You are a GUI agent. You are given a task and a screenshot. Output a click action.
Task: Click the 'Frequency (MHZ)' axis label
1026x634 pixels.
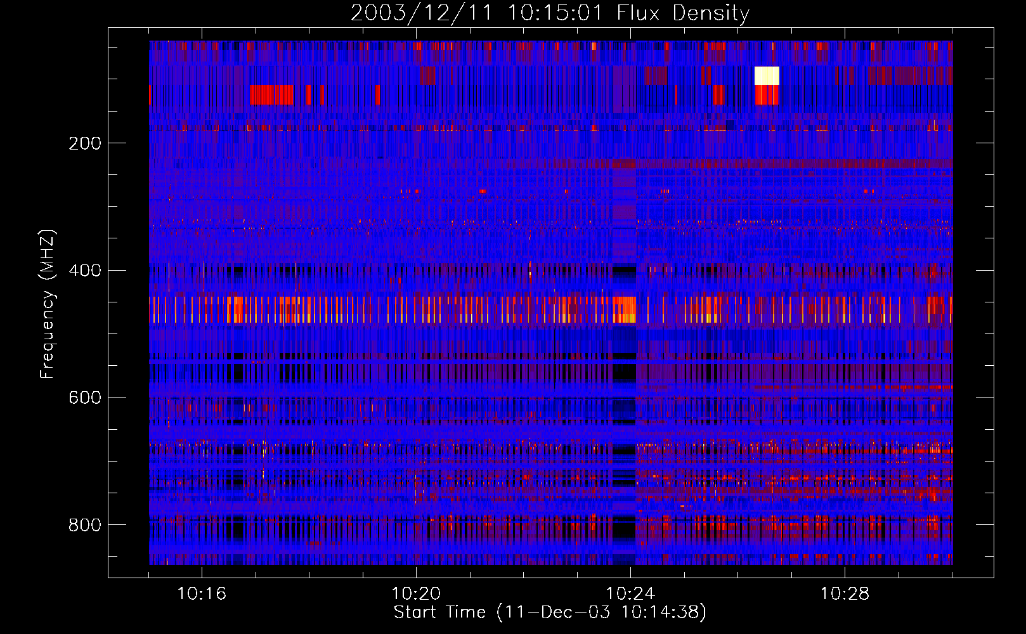[x=47, y=304]
